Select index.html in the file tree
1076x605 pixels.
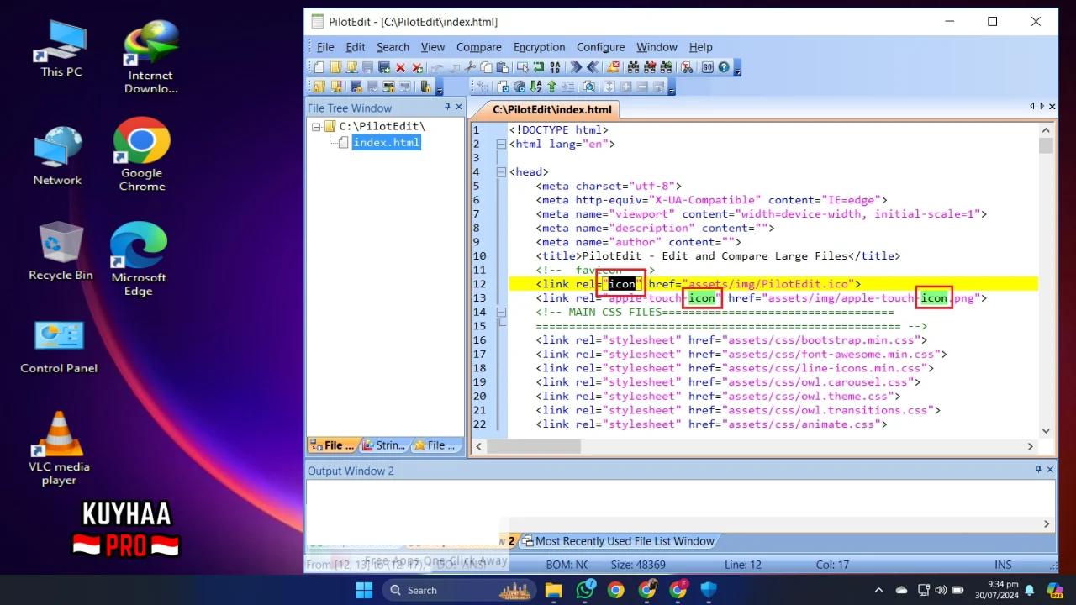[x=386, y=143]
